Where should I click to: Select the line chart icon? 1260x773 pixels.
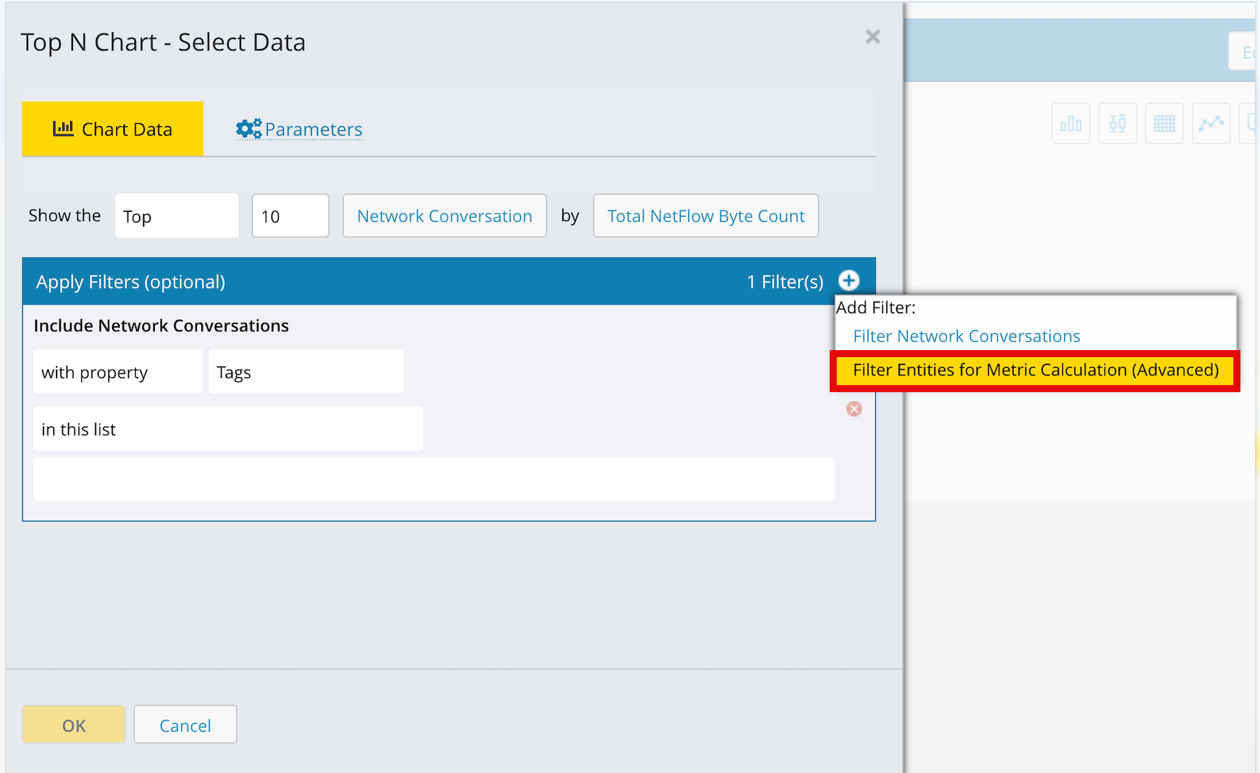(1210, 124)
